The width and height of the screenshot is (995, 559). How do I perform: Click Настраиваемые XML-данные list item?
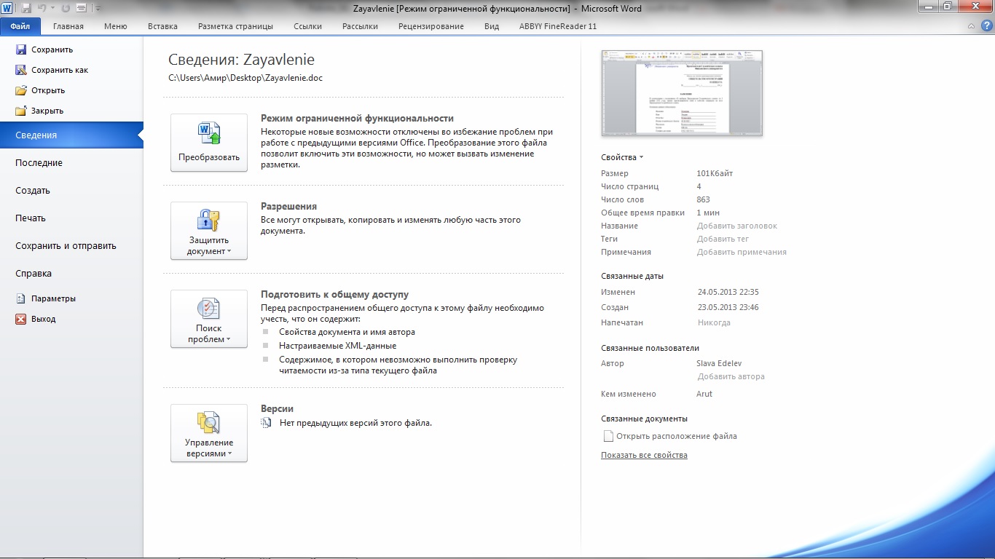pos(337,346)
